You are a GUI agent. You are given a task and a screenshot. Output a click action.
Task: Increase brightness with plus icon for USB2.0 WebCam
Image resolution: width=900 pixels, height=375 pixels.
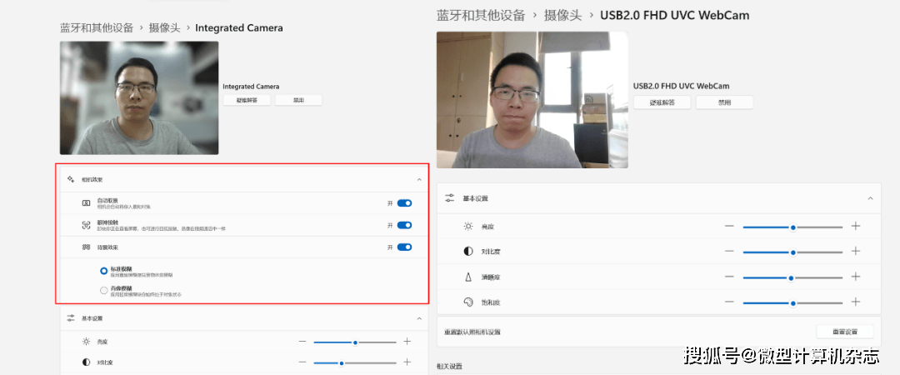(855, 227)
